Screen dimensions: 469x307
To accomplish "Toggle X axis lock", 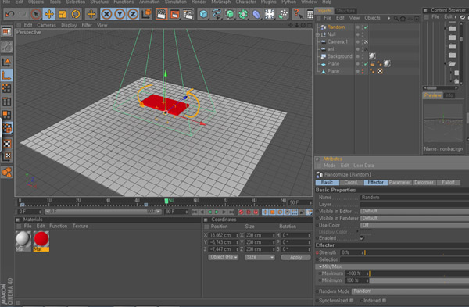I will pos(106,14).
